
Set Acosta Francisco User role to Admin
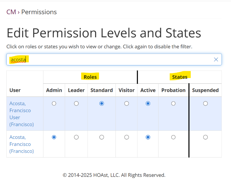(x=54, y=103)
